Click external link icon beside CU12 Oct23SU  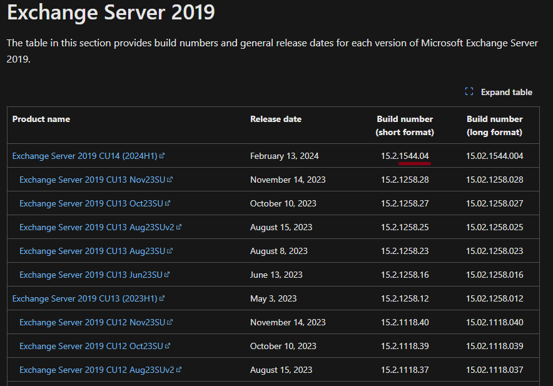coord(168,346)
